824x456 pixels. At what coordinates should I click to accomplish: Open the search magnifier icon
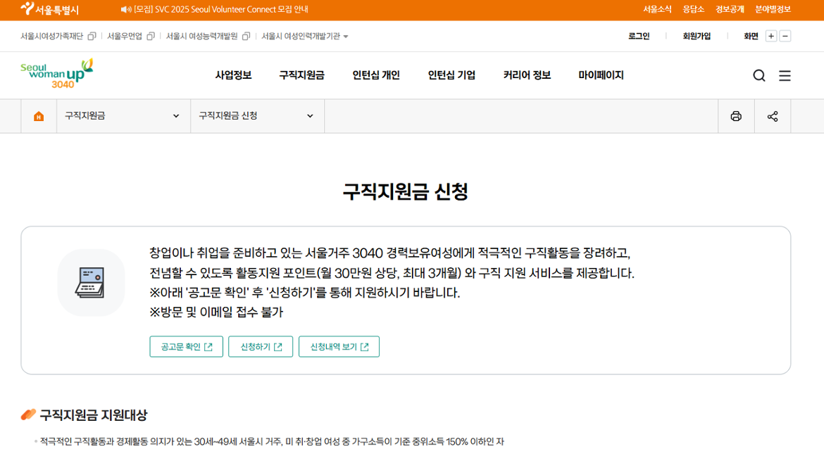coord(759,75)
